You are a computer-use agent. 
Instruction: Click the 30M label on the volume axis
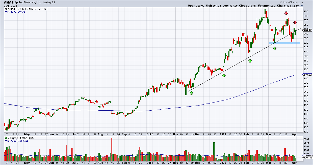tap(306, 139)
